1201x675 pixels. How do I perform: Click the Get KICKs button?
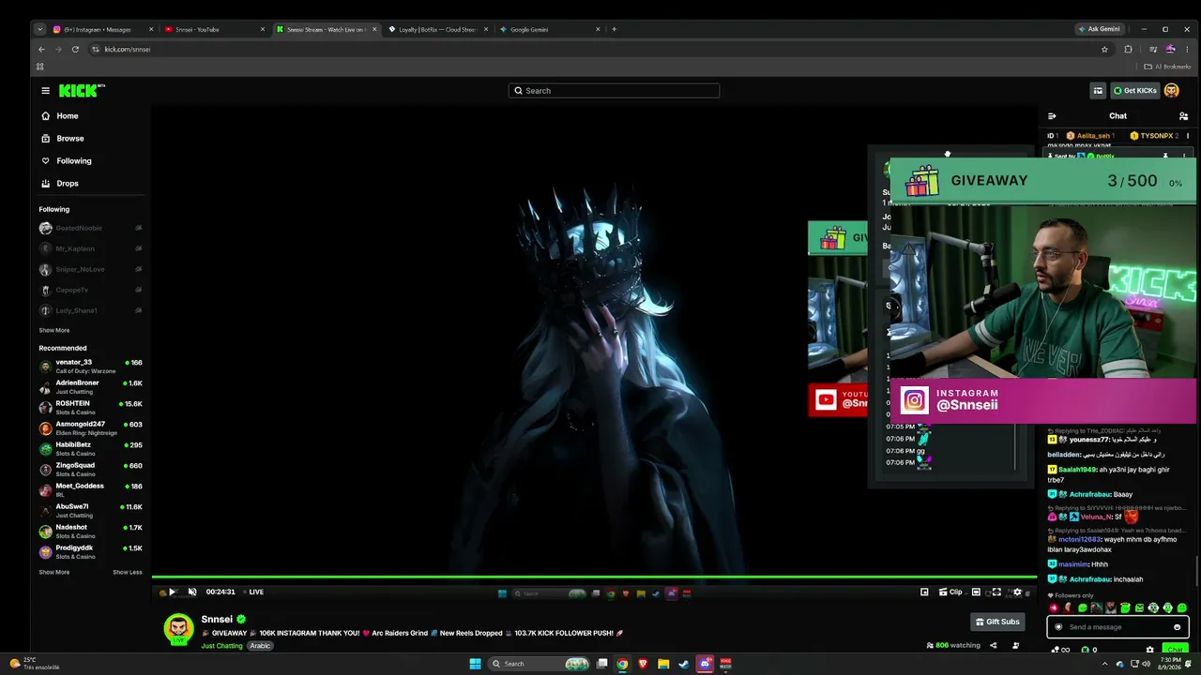click(x=1134, y=91)
